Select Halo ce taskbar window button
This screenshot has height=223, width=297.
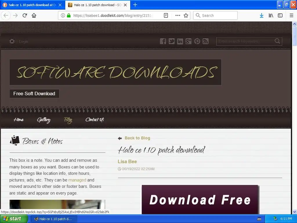54,219
